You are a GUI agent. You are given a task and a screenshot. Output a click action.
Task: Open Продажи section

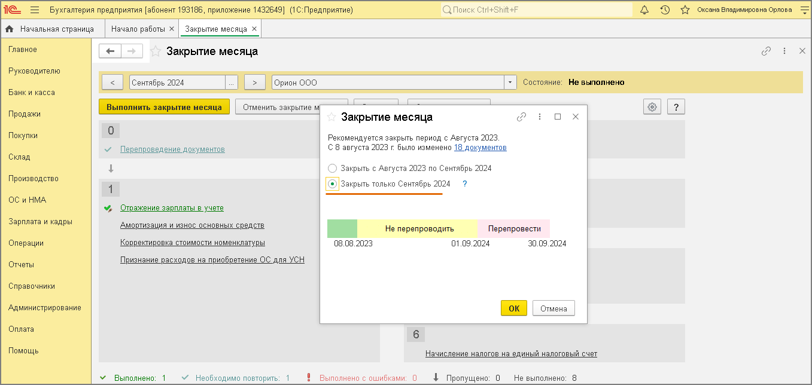tap(25, 114)
